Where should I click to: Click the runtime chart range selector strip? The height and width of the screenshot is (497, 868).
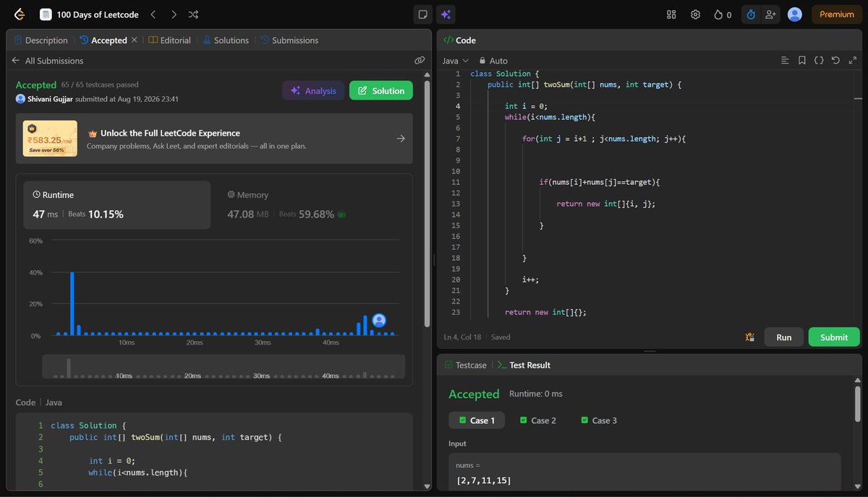pyautogui.click(x=223, y=367)
